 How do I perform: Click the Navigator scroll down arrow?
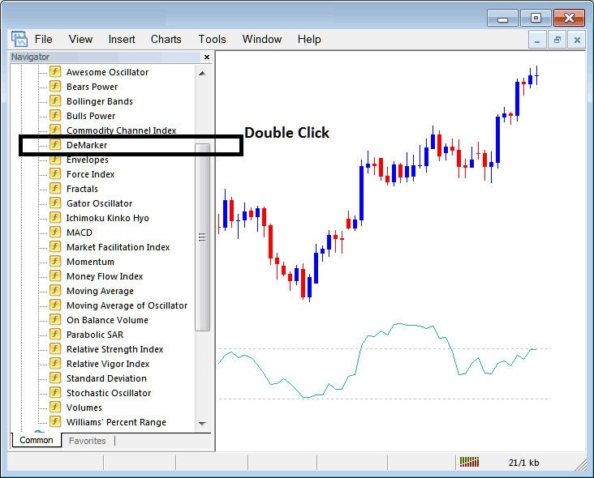(x=202, y=424)
